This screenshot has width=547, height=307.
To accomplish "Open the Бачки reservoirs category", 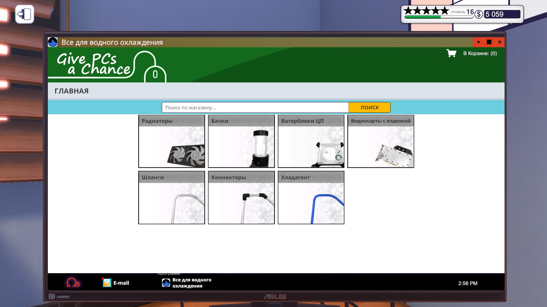I will coord(241,141).
